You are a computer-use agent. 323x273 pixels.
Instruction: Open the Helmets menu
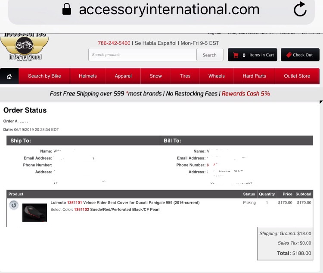[88, 76]
